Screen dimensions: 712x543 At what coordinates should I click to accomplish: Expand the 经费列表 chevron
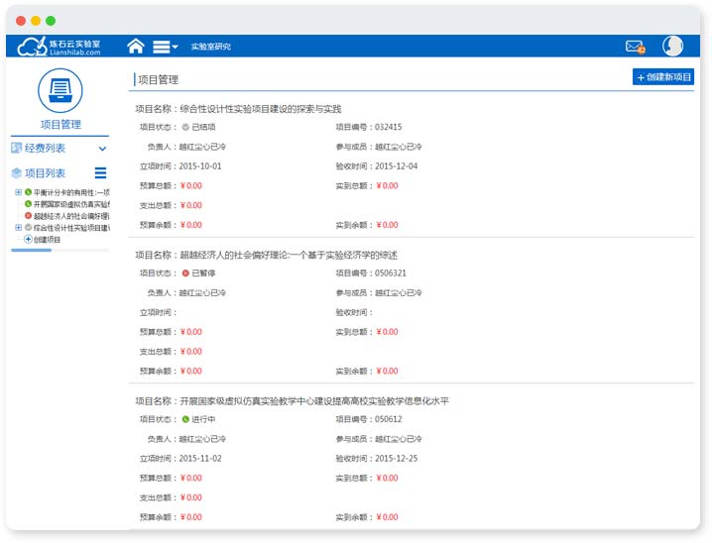(x=102, y=149)
